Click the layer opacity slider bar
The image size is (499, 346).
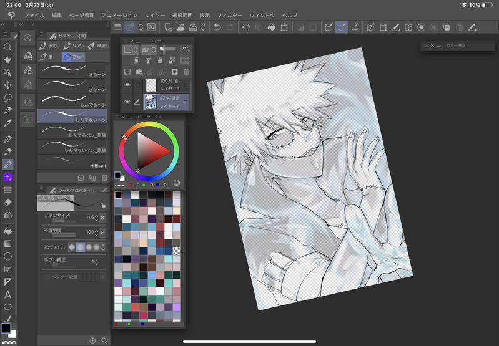(x=168, y=49)
